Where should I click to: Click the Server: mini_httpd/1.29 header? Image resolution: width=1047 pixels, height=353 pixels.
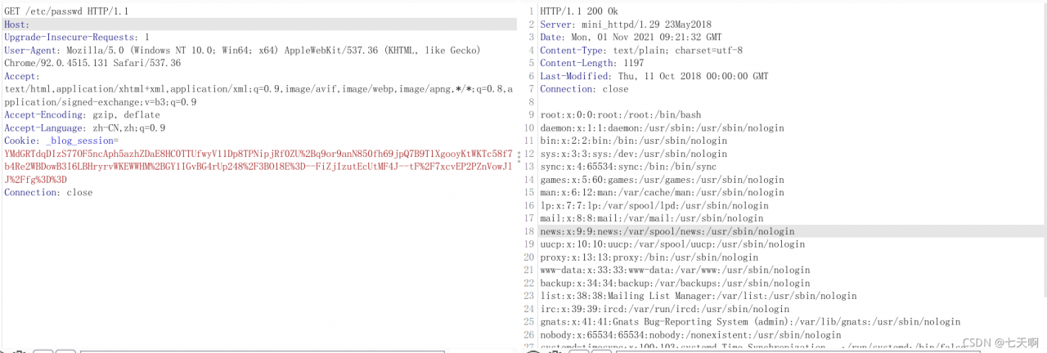pyautogui.click(x=626, y=25)
